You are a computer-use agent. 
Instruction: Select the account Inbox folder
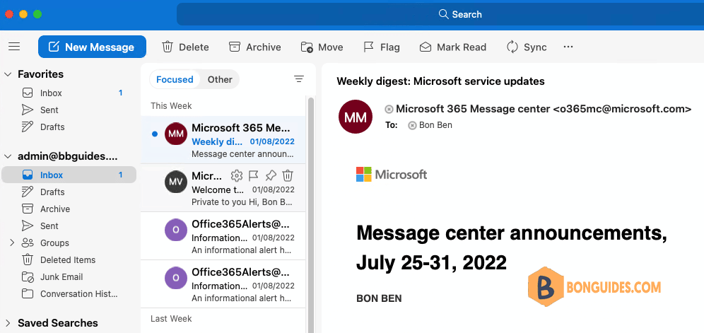(x=69, y=175)
